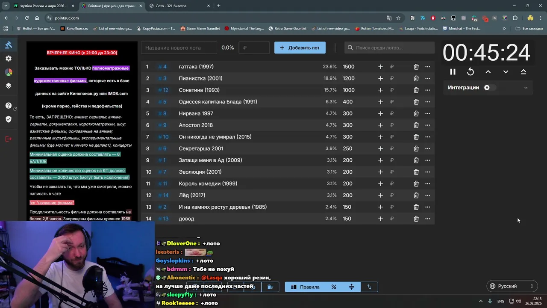
Task: Add amount to довод lot
Action: [x=380, y=219]
